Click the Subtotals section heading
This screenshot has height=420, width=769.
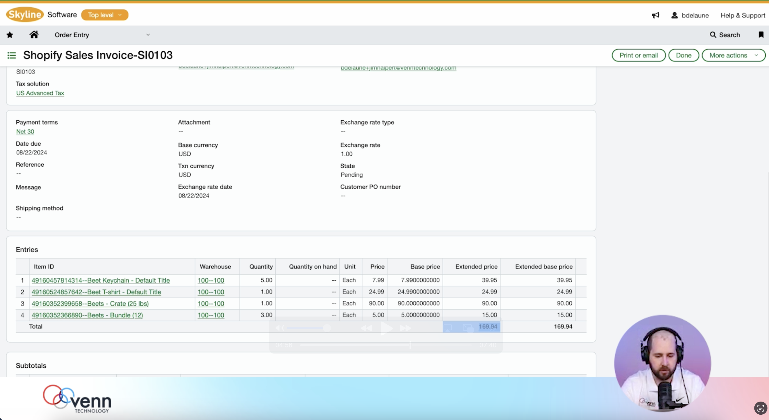31,366
